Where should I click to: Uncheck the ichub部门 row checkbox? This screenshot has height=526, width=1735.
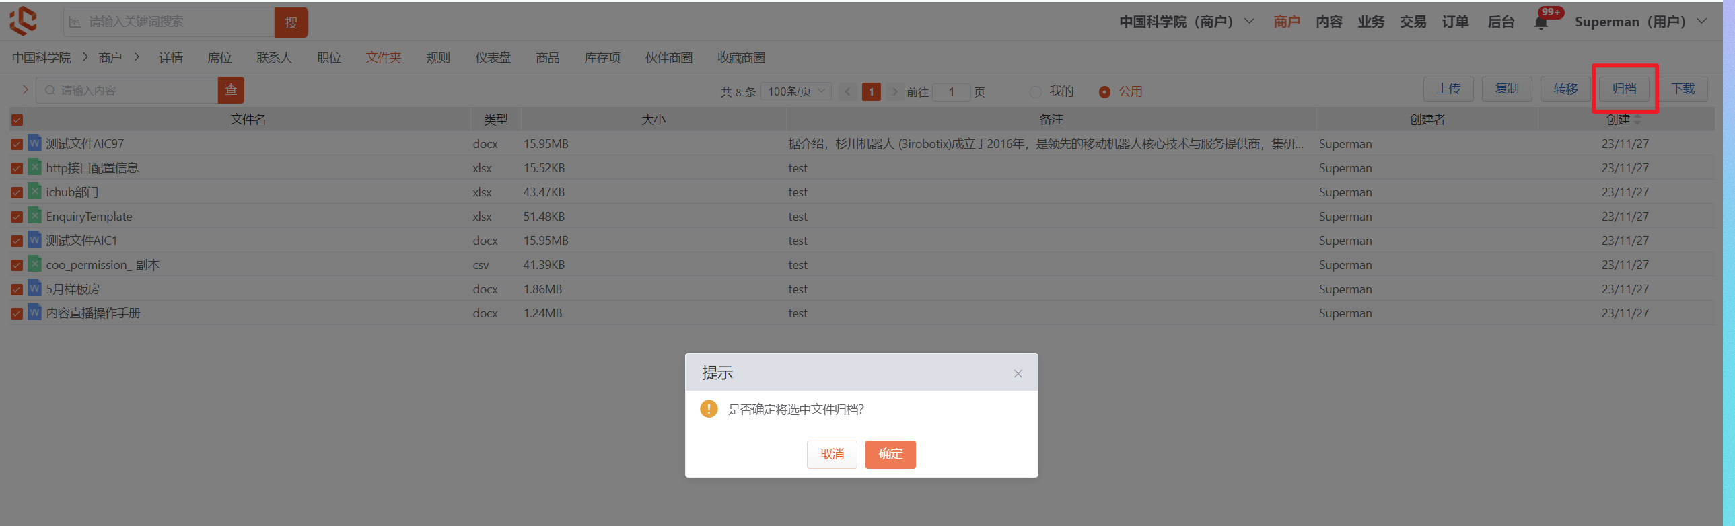17,192
